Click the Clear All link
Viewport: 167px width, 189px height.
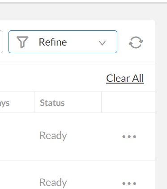tap(125, 78)
